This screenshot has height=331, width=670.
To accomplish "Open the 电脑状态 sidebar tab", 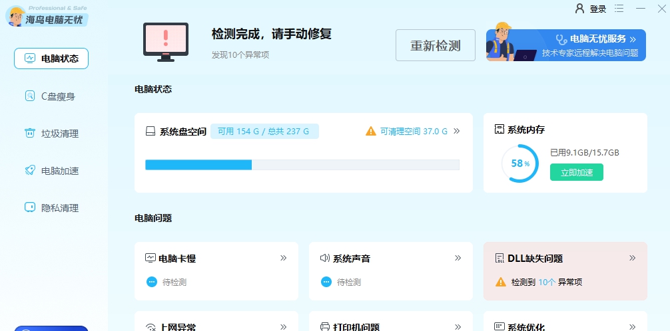I will click(51, 58).
